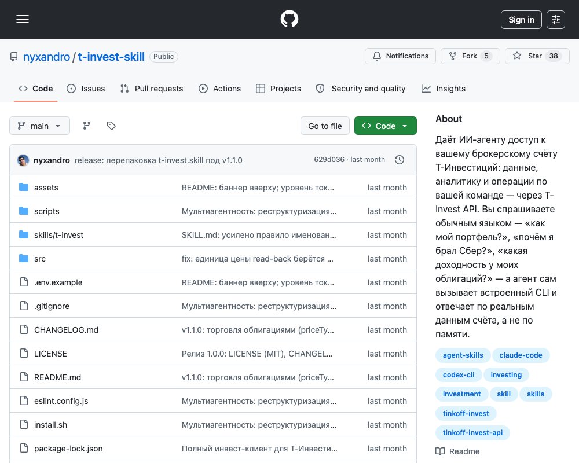Open the Insights tab
The height and width of the screenshot is (463, 579).
(444, 89)
